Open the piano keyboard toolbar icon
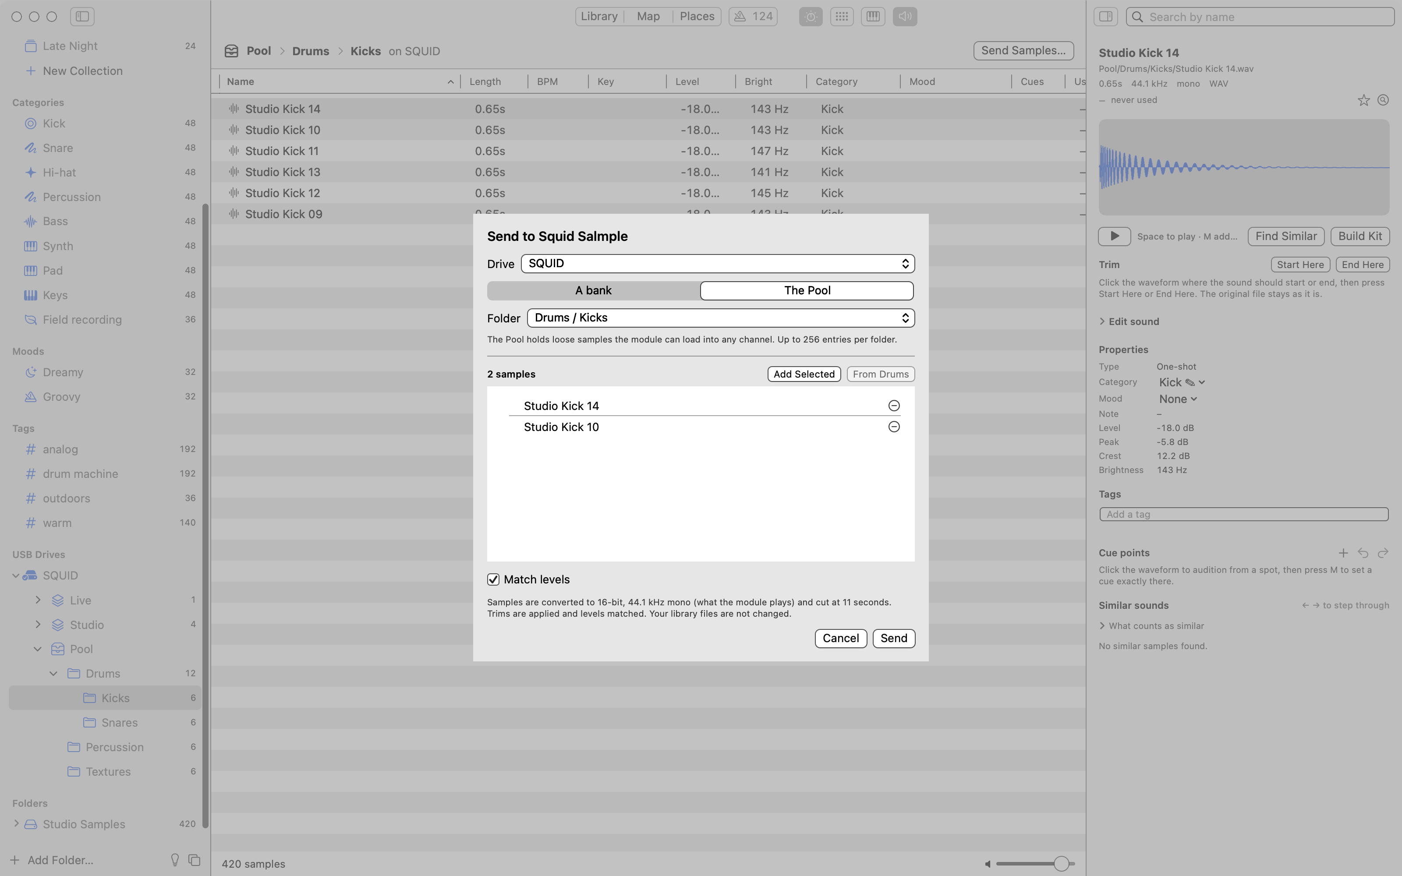 point(873,16)
